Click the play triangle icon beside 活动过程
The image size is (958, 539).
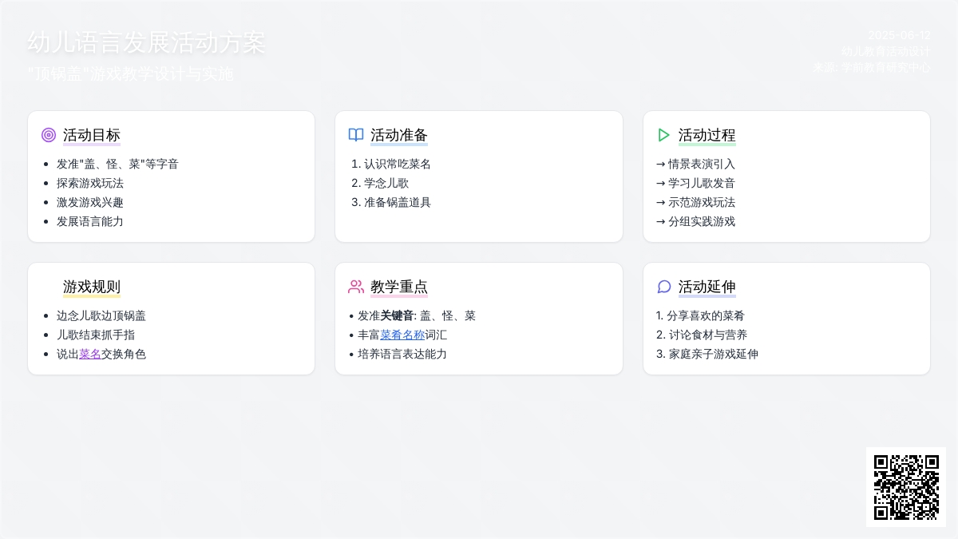[663, 135]
